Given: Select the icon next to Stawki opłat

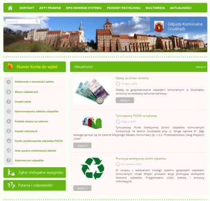Looking at the screenshot, I should tap(9, 102).
